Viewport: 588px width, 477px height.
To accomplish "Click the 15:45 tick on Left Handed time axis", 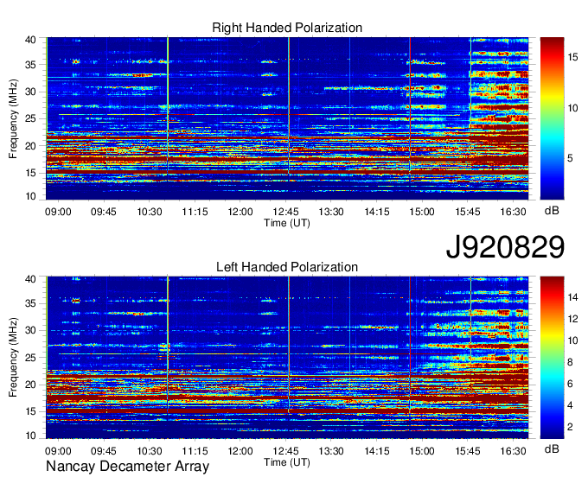I will pos(468,451).
